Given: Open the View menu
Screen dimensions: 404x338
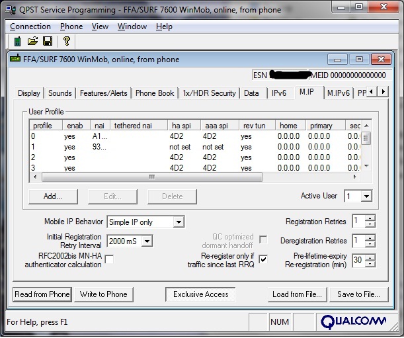Looking at the screenshot, I should pyautogui.click(x=100, y=26).
